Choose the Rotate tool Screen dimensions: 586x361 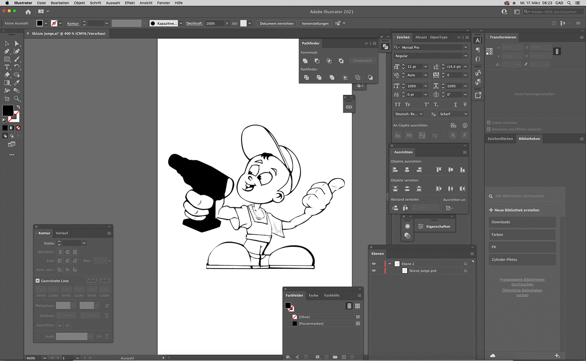(x=17, y=67)
